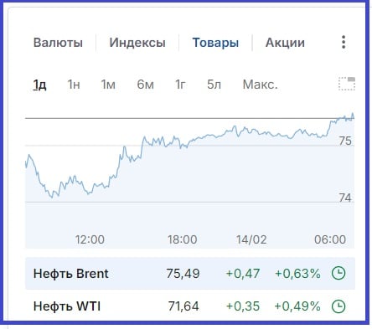The width and height of the screenshot is (372, 329).
Task: Open the Нефть WTI row
Action: pyautogui.click(x=190, y=306)
